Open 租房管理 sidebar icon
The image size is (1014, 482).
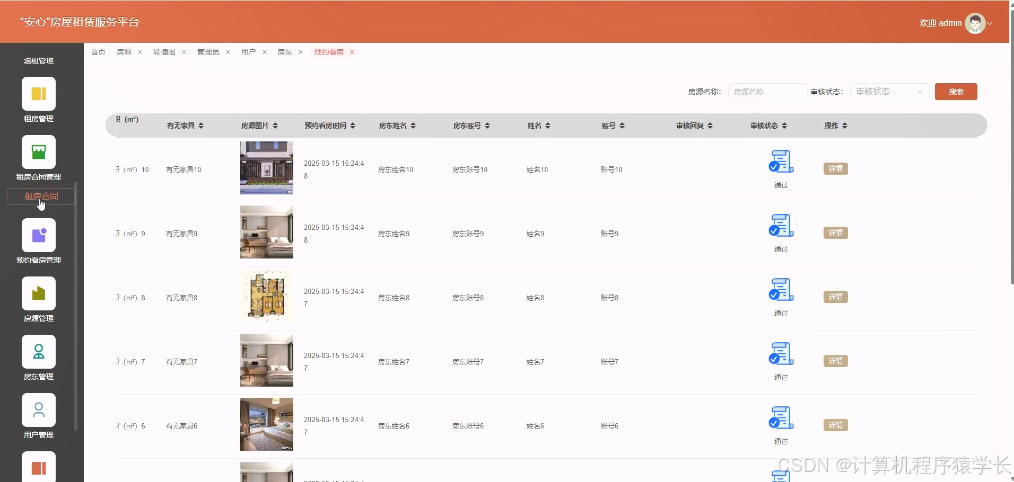[x=39, y=94]
